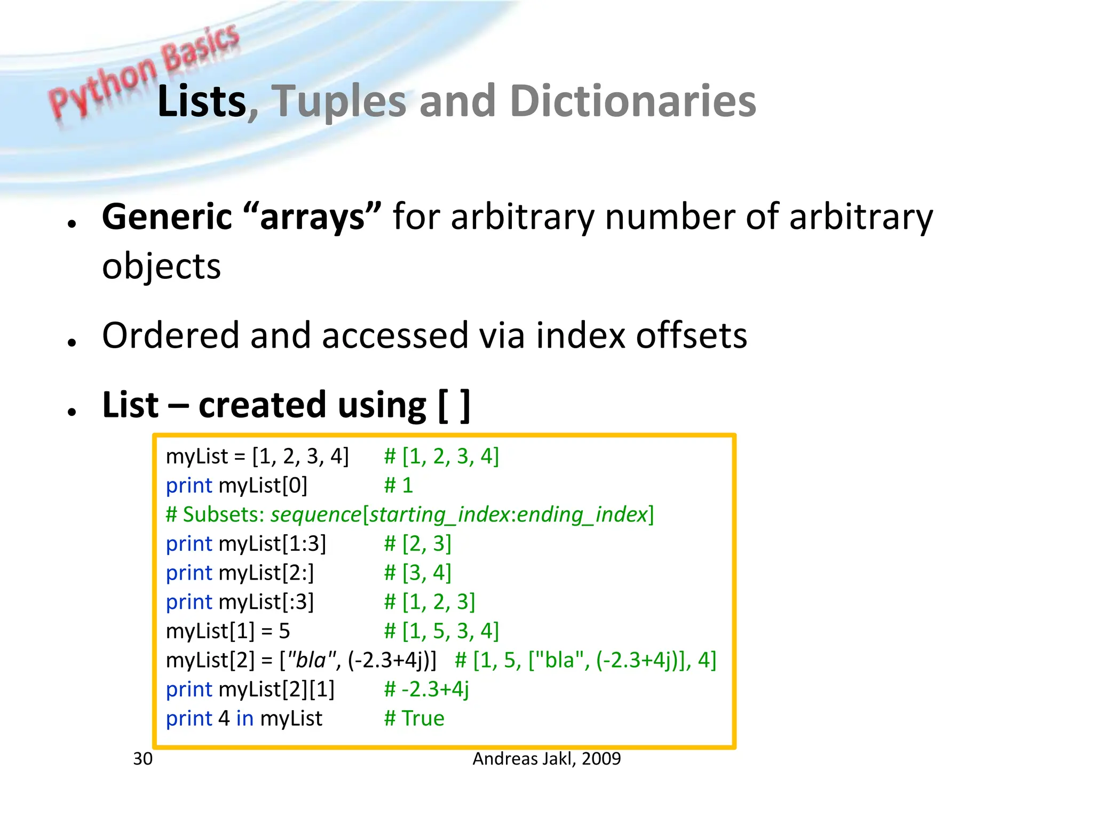Click code line 'print myList[2:]'
The width and height of the screenshot is (1093, 819).
click(240, 573)
